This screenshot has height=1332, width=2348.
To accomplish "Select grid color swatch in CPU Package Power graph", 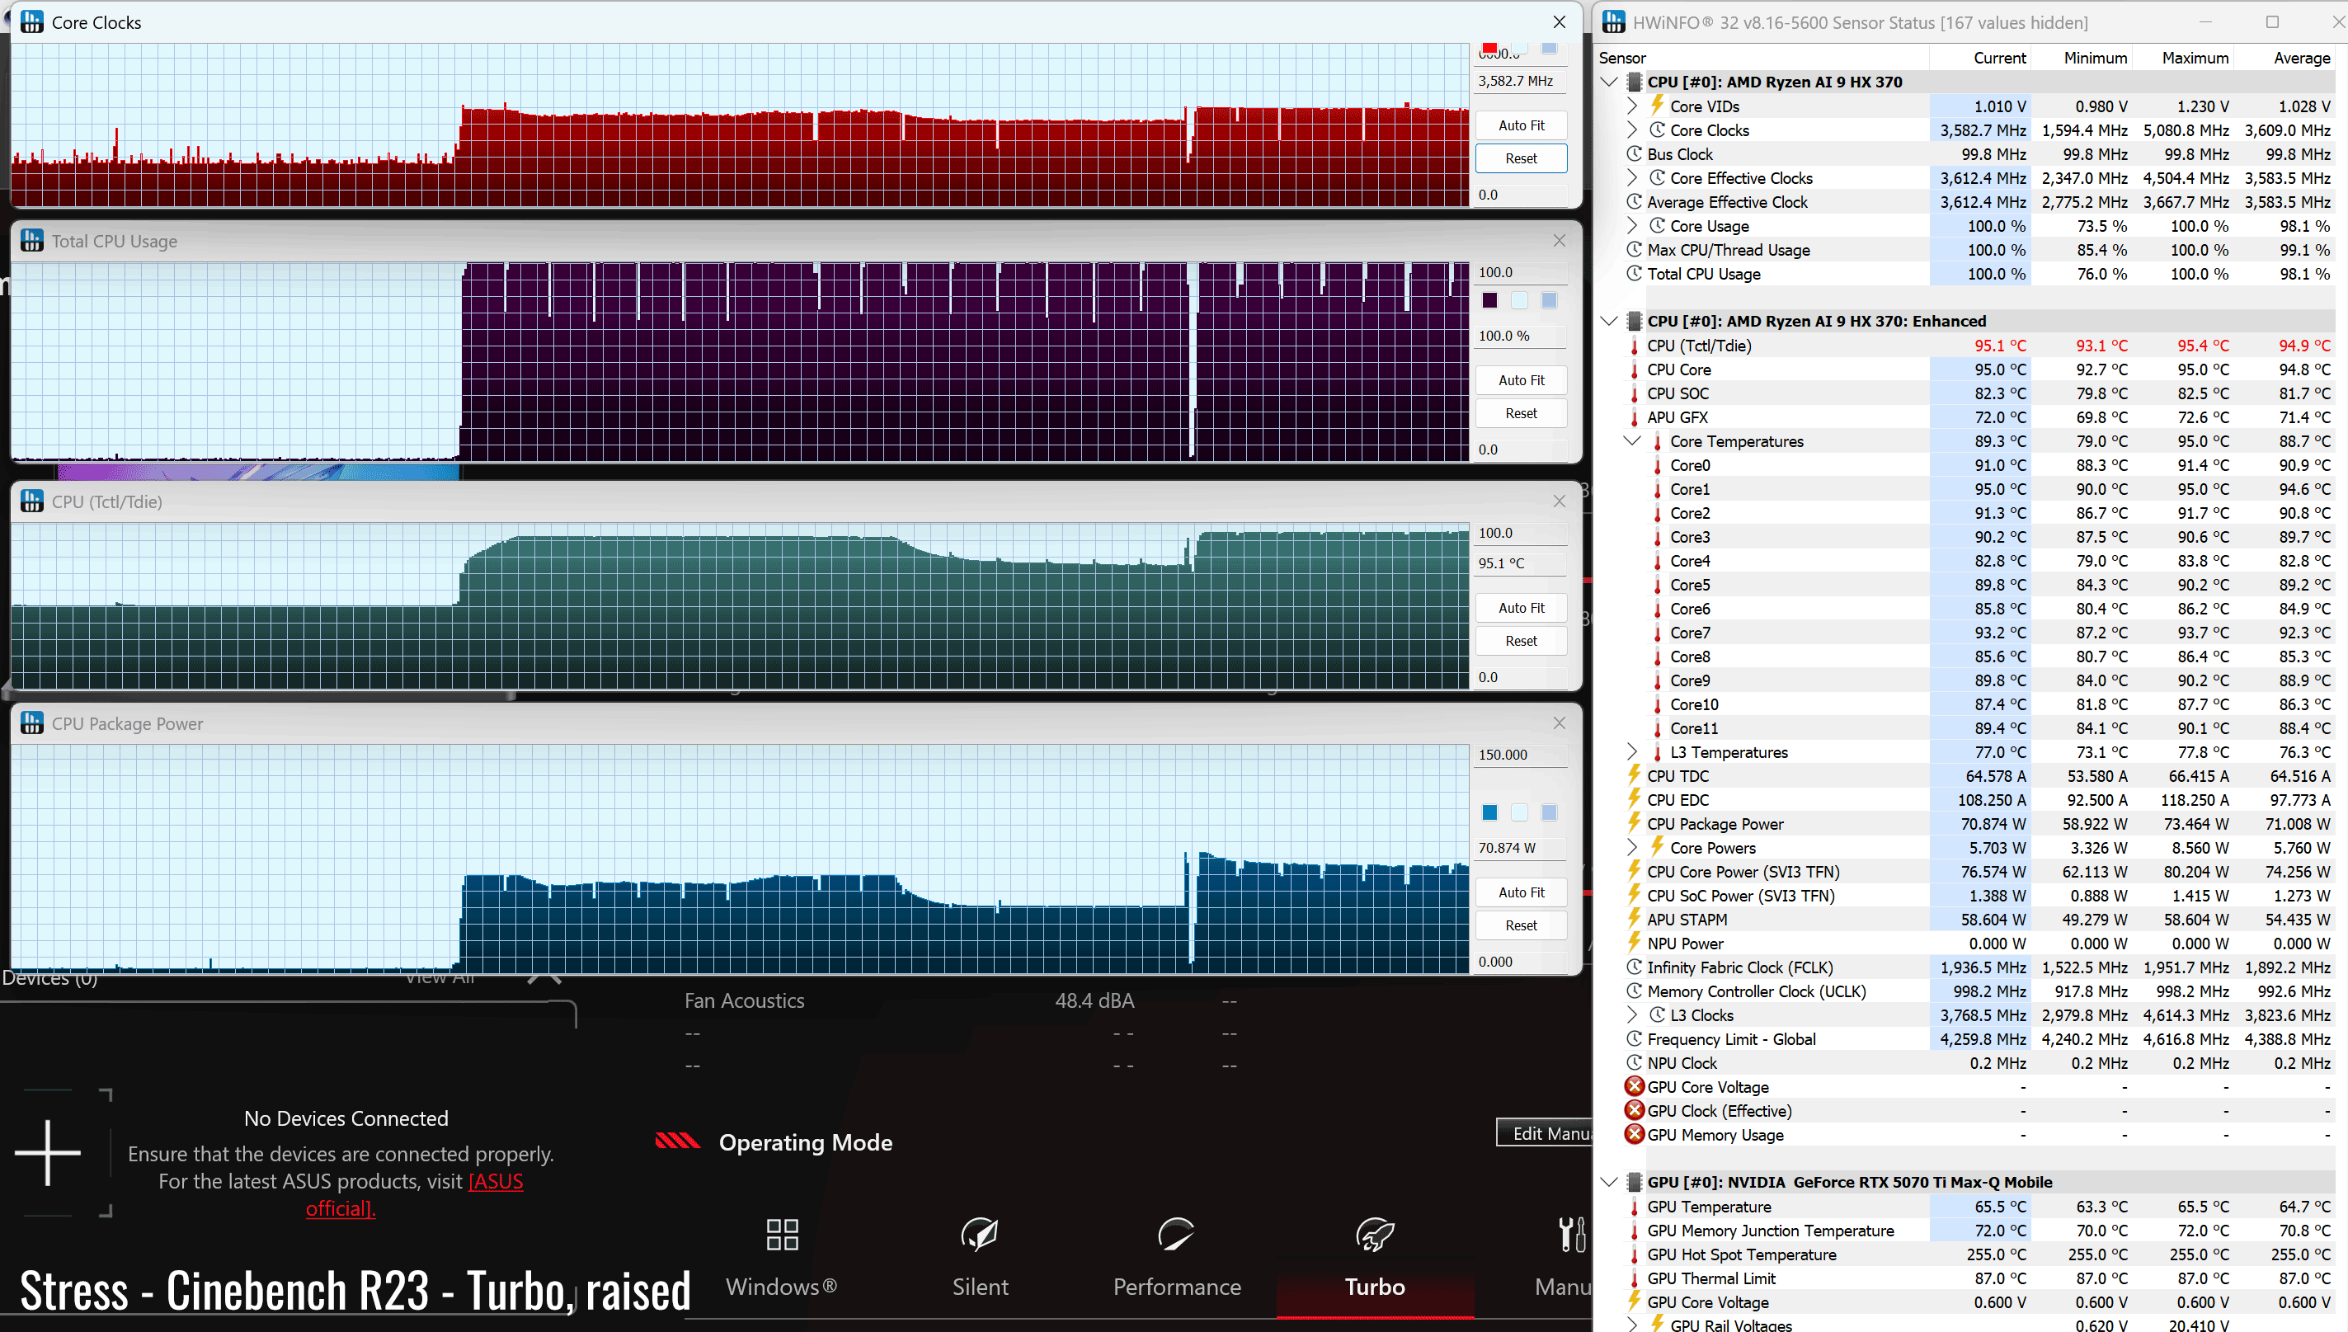I will click(x=1549, y=812).
